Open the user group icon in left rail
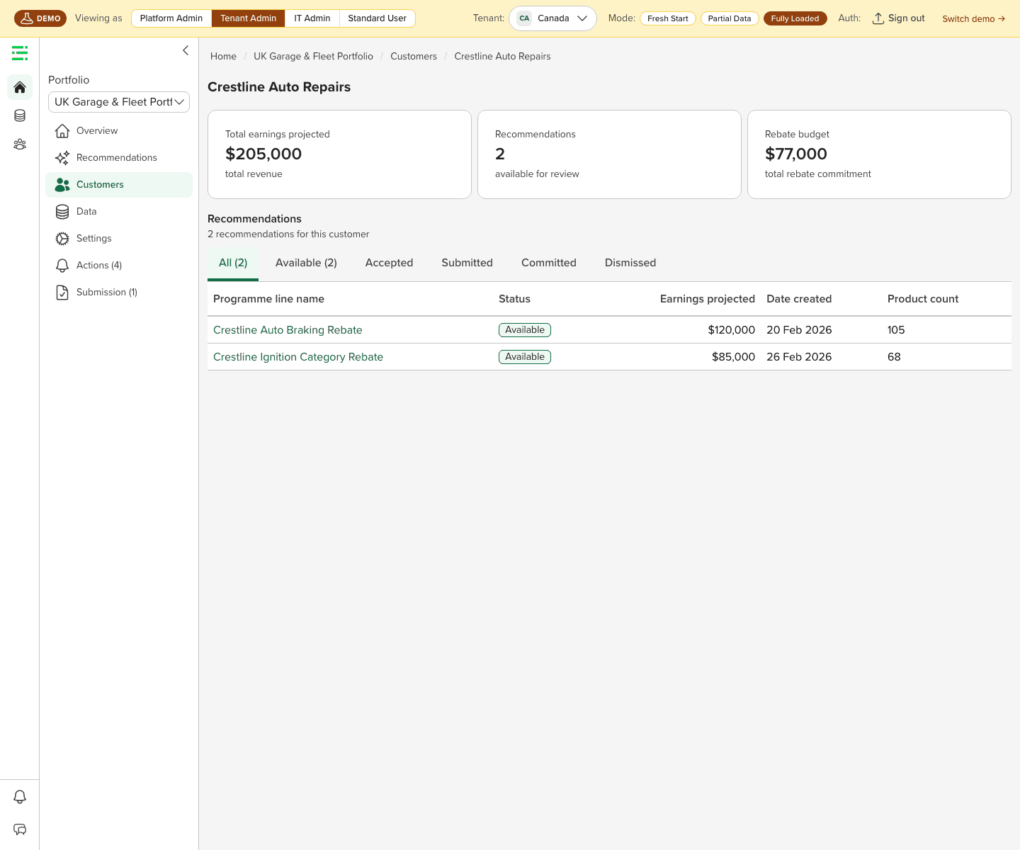Viewport: 1020px width, 850px height. tap(20, 144)
